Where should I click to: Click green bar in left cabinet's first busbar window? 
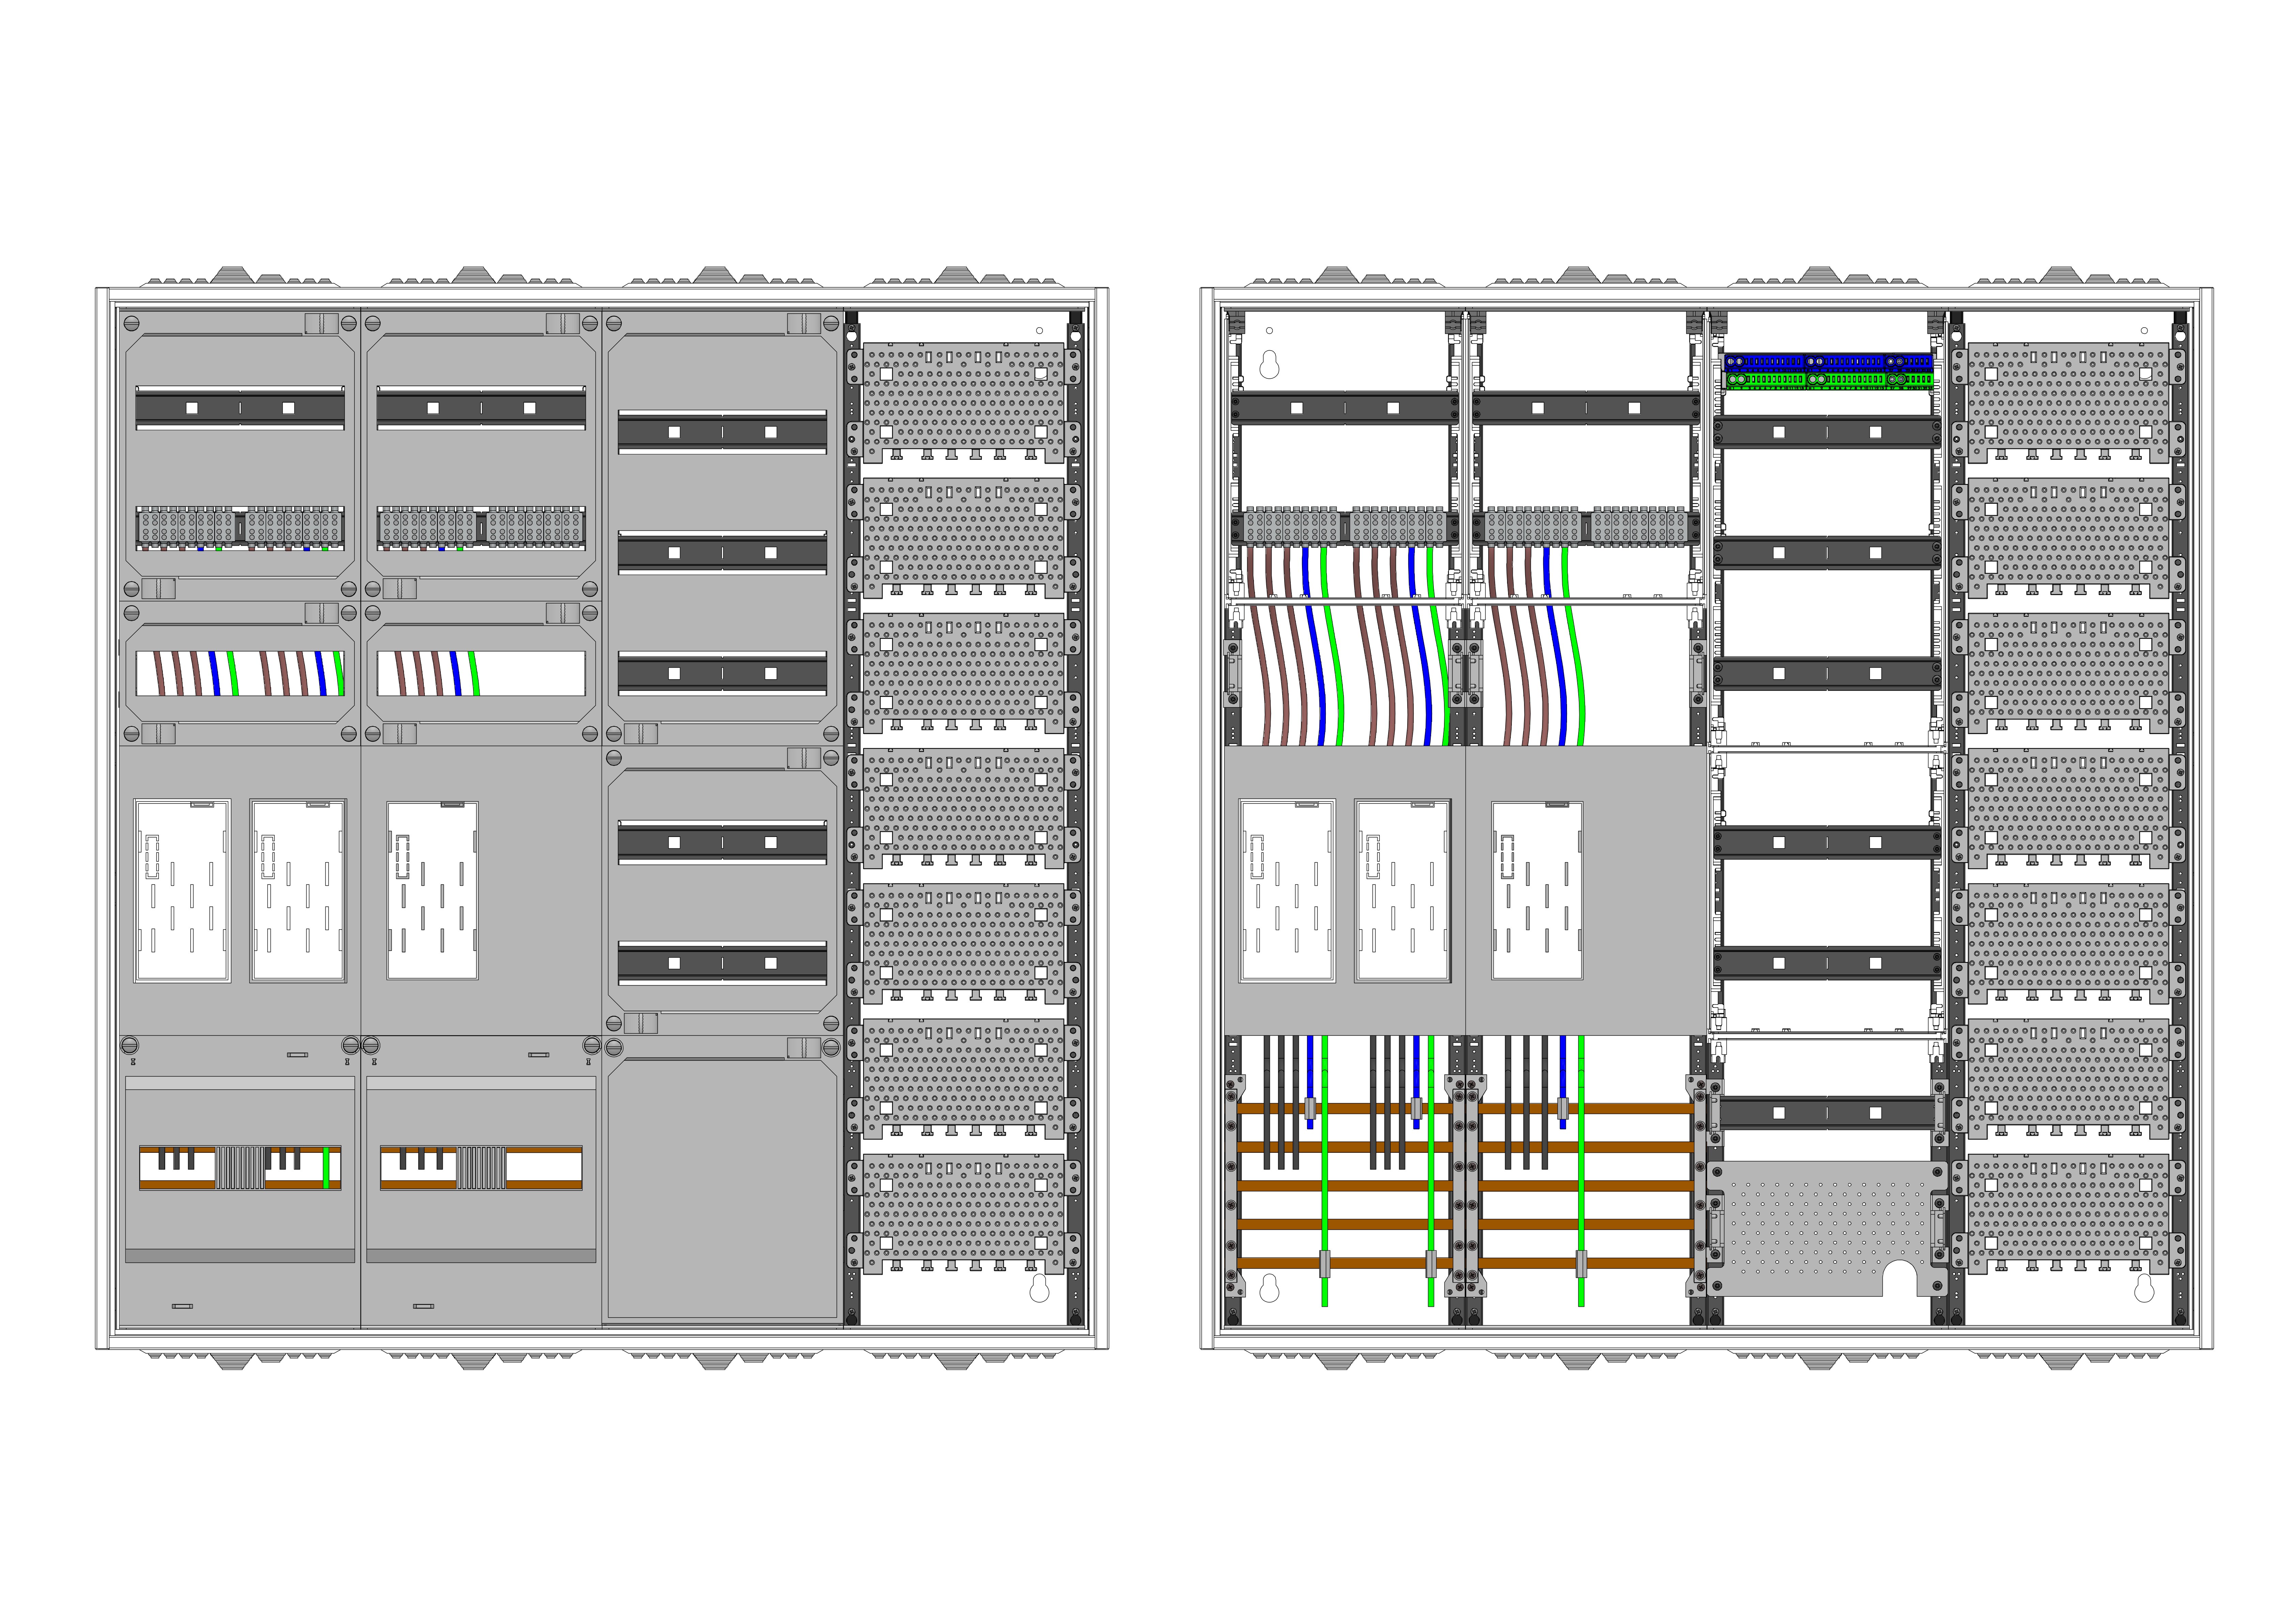pos(326,1167)
